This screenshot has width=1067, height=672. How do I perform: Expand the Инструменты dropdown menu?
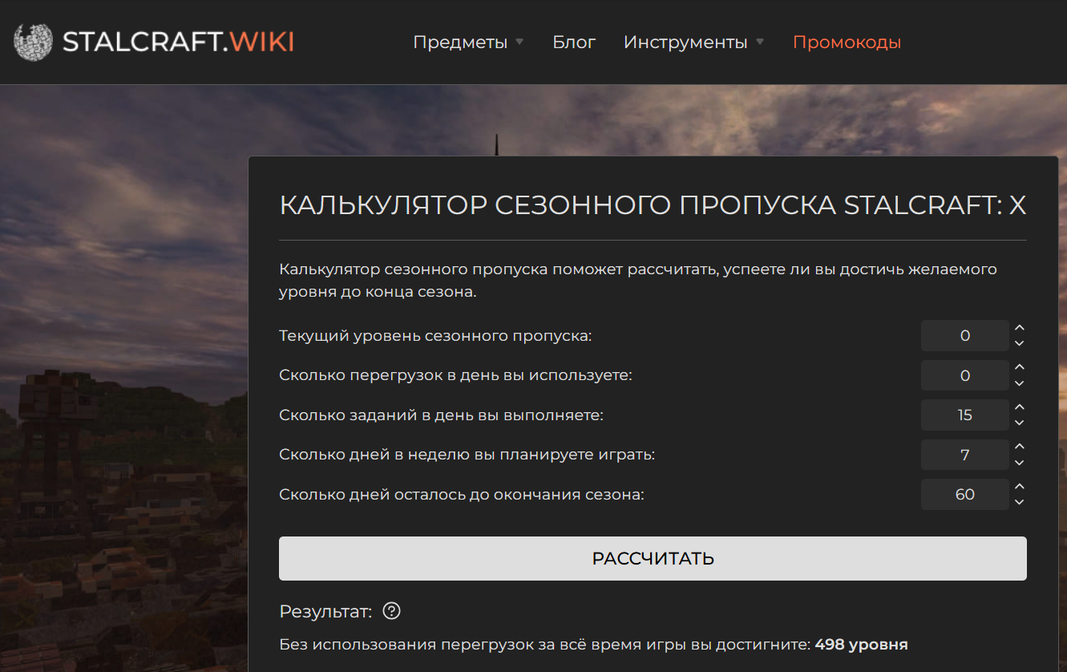pyautogui.click(x=693, y=42)
